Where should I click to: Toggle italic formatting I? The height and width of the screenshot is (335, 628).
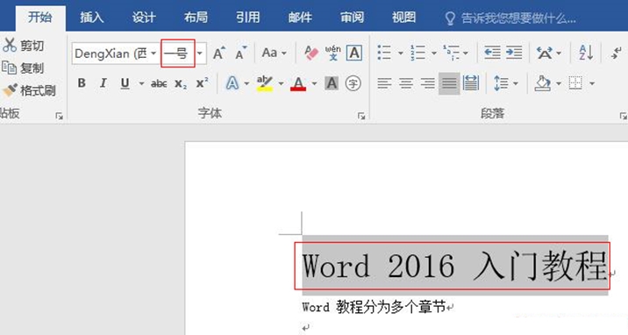103,83
